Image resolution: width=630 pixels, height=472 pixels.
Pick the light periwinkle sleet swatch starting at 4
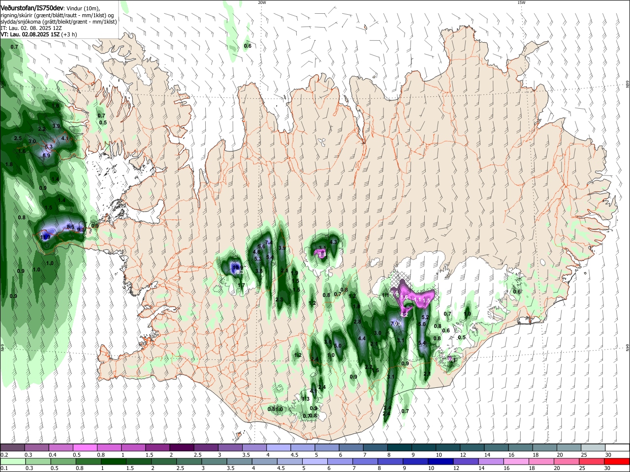point(278,448)
